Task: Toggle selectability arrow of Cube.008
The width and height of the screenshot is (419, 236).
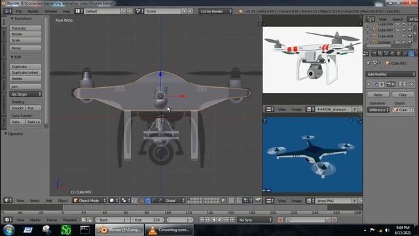Action: pos(404,36)
